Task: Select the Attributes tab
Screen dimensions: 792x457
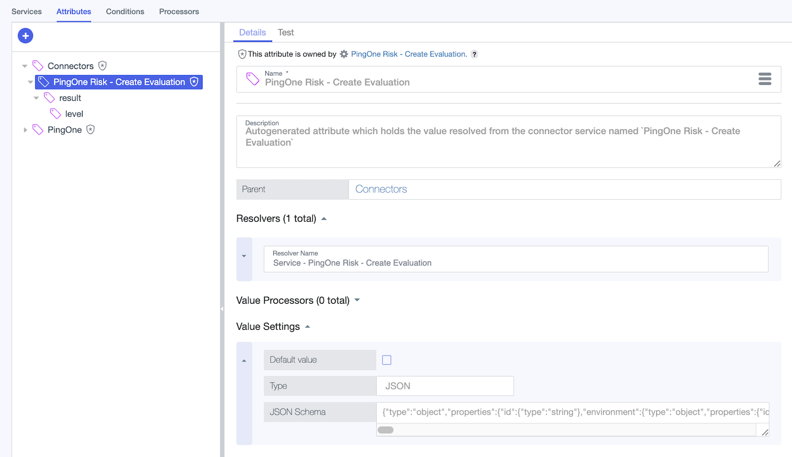Action: pyautogui.click(x=74, y=11)
